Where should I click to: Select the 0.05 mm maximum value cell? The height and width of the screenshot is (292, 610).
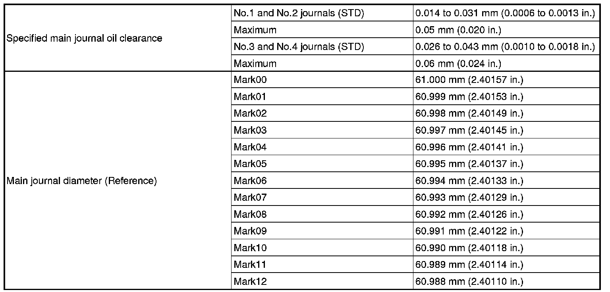[506, 30]
